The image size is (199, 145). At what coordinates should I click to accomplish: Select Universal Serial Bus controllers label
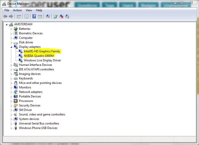[39, 123]
